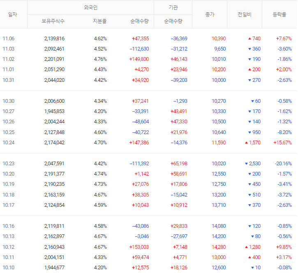The height and width of the screenshot is (273, 298).
Task: Click the institution value –39,203
Action: pos(179,80)
